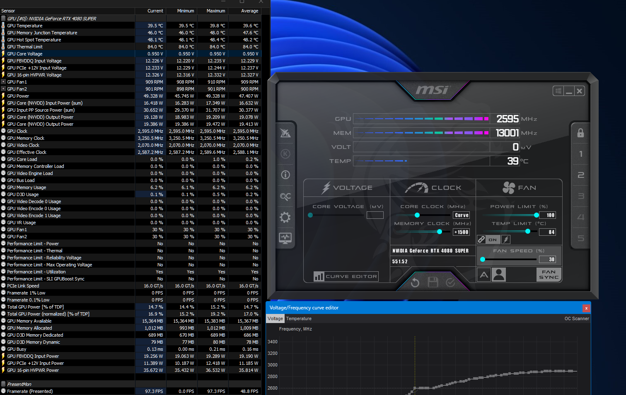Select the 'GPU Temperature' sensor row
The height and width of the screenshot is (395, 626).
[x=131, y=26]
